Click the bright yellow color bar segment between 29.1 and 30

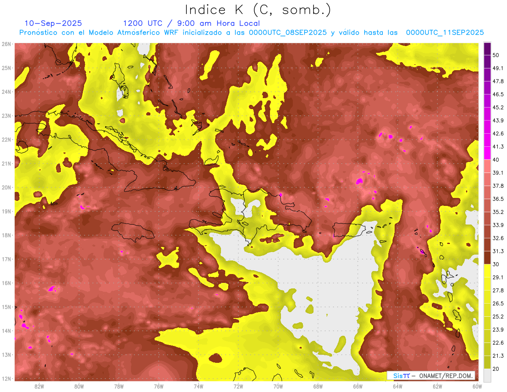coord(487,271)
